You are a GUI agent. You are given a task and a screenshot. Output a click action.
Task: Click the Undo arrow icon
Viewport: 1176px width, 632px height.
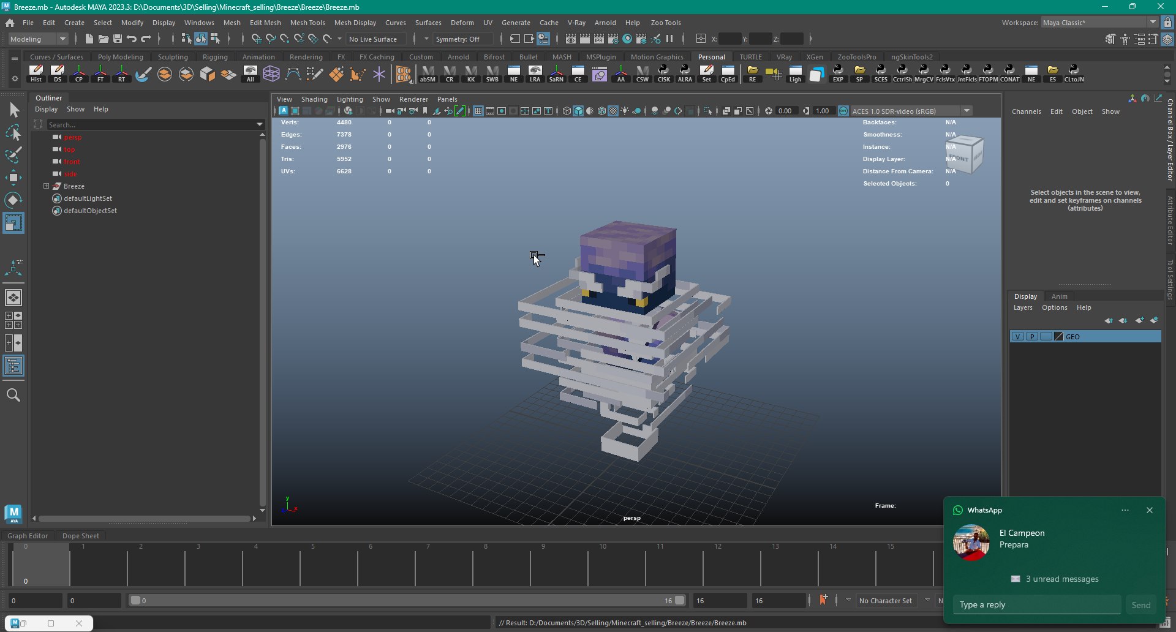132,39
